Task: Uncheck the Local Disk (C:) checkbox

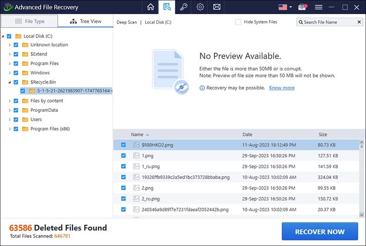Action: point(9,36)
